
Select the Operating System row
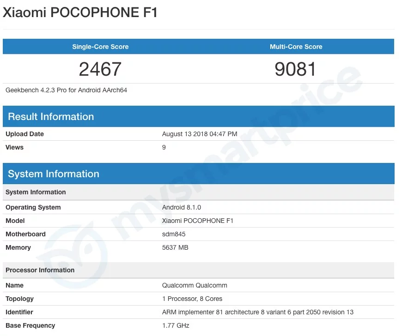point(33,207)
